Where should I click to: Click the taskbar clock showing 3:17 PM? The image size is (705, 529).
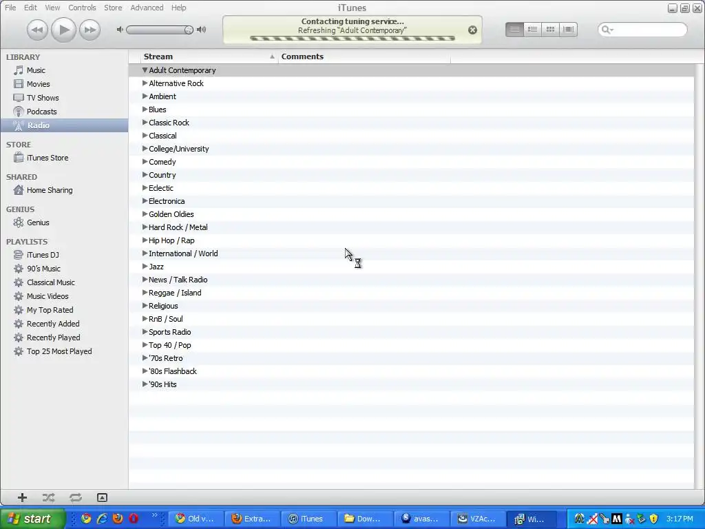point(680,519)
